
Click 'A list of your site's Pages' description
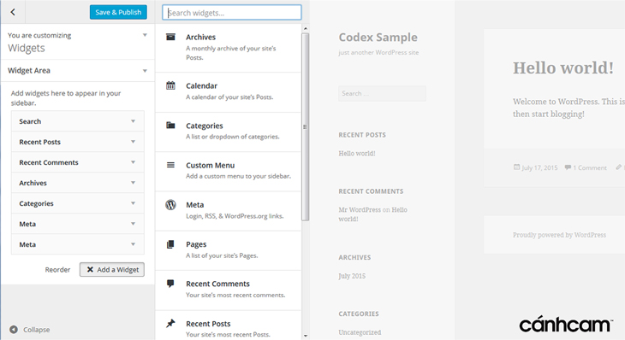(x=222, y=255)
